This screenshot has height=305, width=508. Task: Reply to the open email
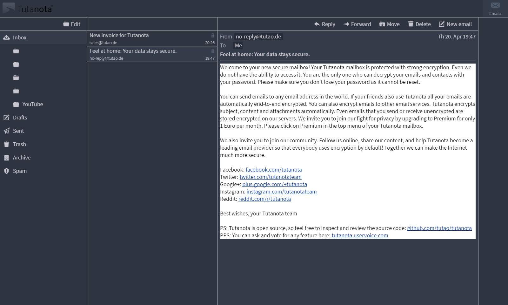click(x=324, y=24)
